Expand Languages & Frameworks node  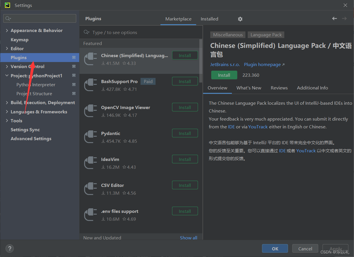point(7,112)
